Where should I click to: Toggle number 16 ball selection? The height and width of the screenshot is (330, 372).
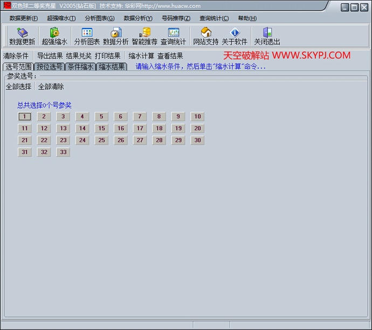121,128
